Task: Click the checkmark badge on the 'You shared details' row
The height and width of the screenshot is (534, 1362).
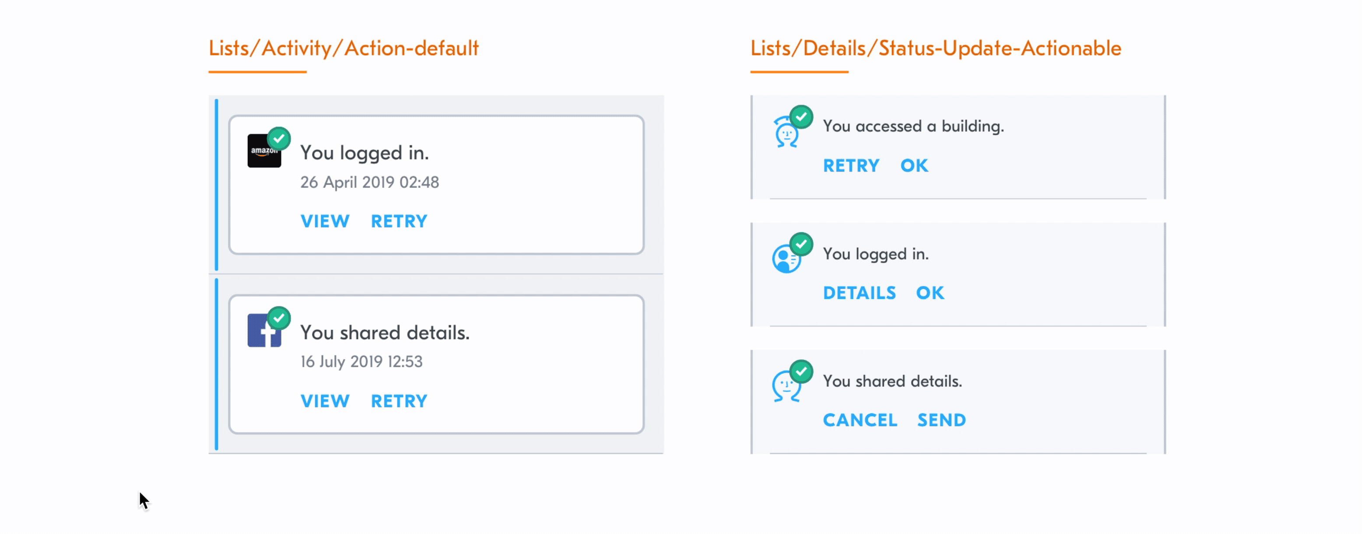Action: [x=801, y=372]
